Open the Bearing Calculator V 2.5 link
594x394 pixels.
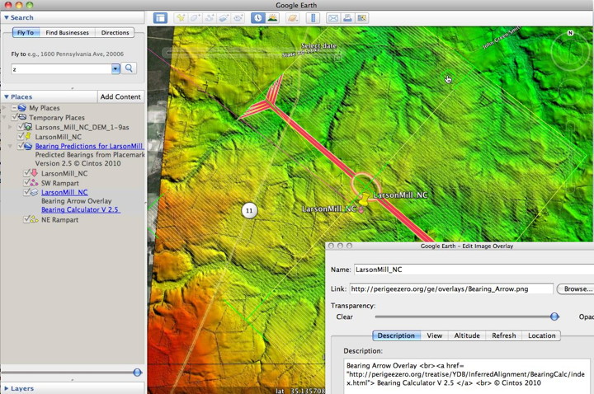click(x=80, y=209)
